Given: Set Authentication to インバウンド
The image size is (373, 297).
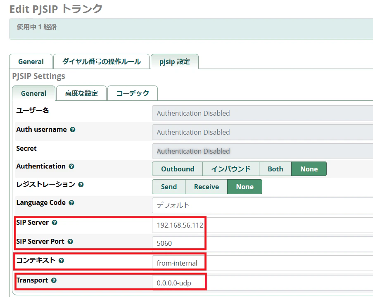Looking at the screenshot, I should click(231, 169).
